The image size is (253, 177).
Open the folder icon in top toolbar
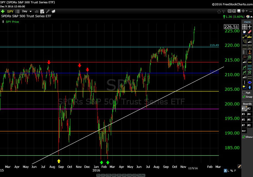(x=53, y=11)
